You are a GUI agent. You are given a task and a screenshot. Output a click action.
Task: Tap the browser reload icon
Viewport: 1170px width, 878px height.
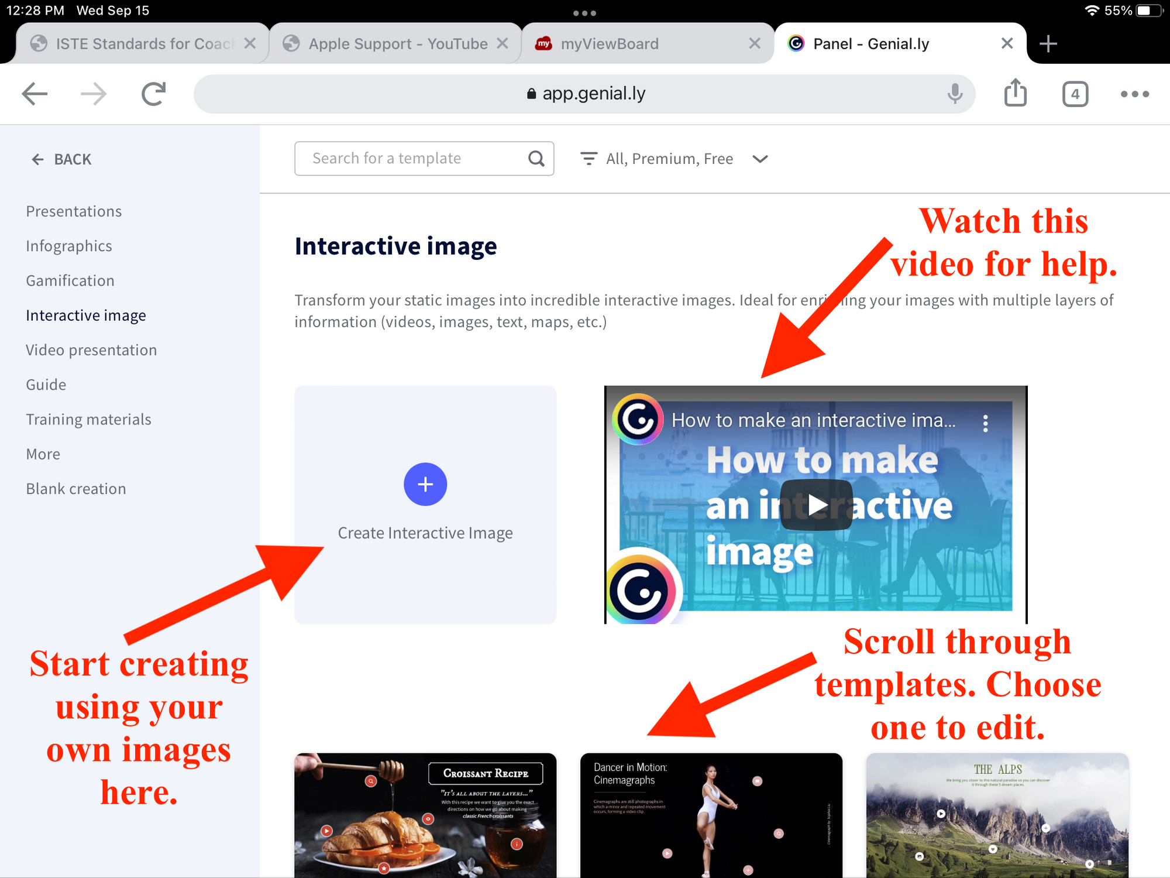tap(153, 94)
